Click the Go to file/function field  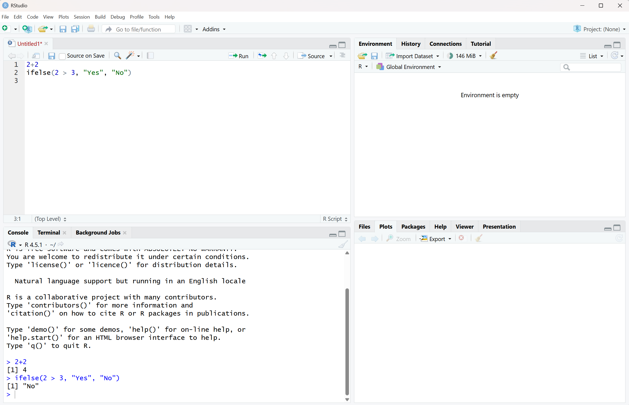[x=139, y=29]
